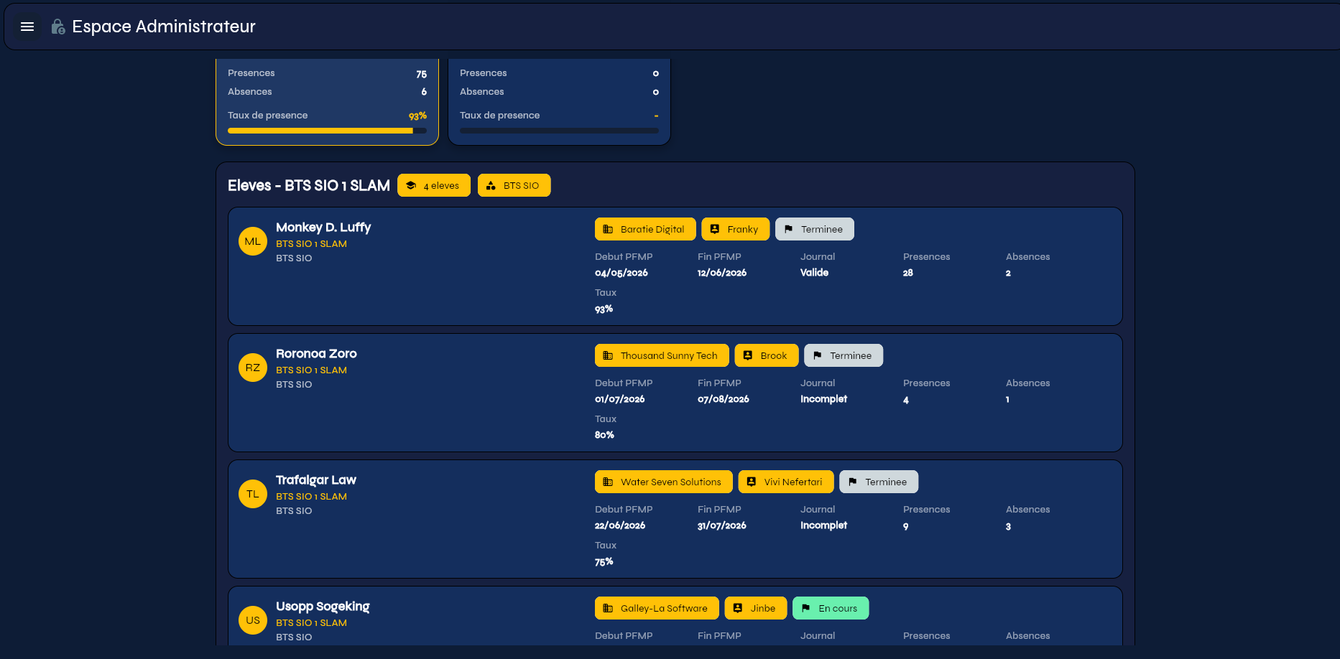Click the 93% taux de presence value
The width and height of the screenshot is (1340, 659).
[x=417, y=116]
